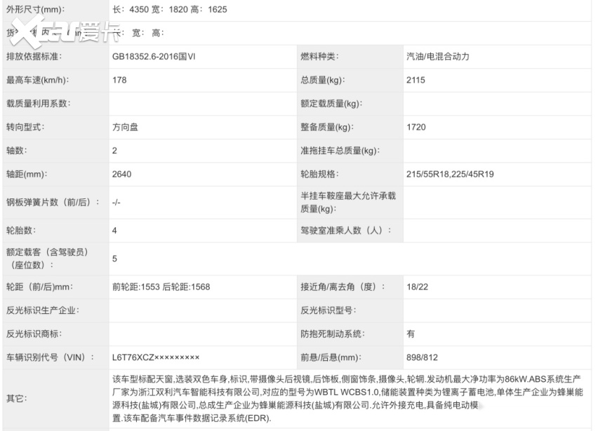
Task: Select the steering type value 方向盘
Action: click(125, 127)
